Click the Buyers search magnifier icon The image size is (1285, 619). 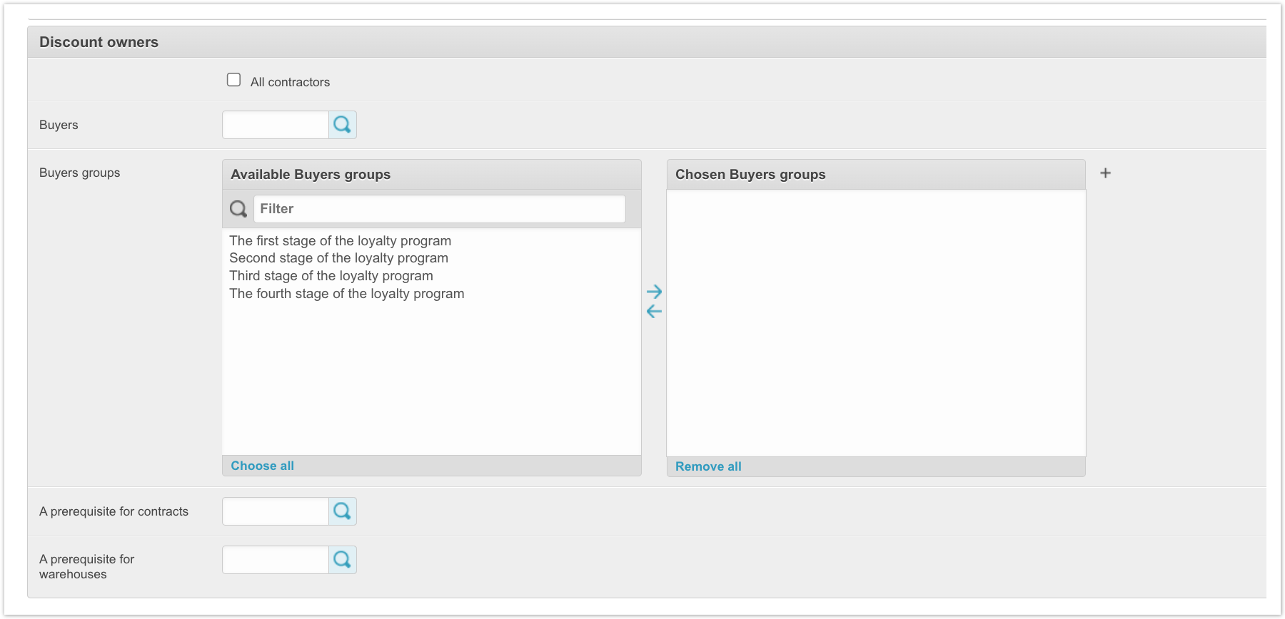343,125
